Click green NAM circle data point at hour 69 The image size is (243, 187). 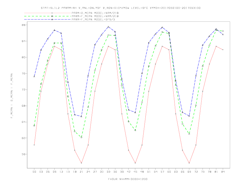coord(189,134)
